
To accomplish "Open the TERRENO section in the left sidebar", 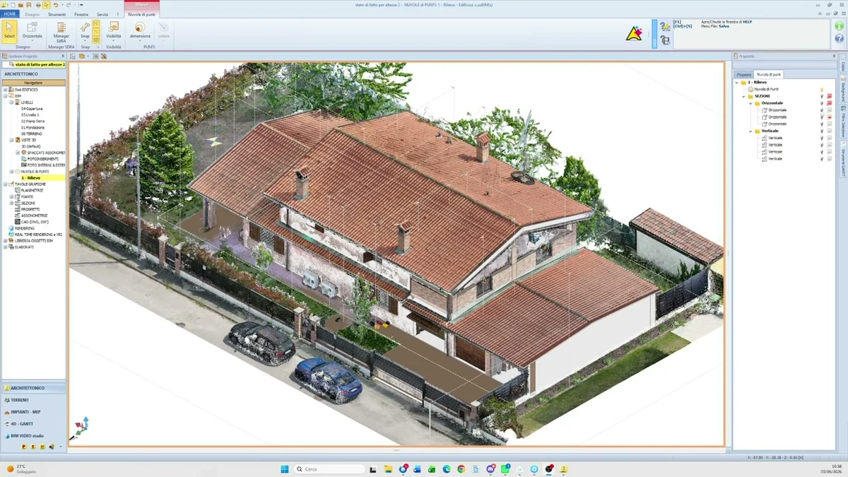I will (x=34, y=400).
